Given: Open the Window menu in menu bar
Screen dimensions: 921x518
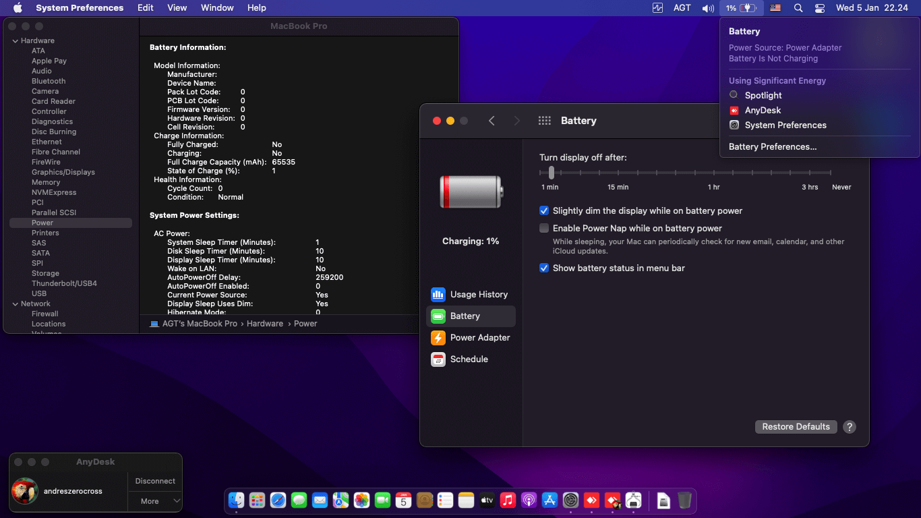Looking at the screenshot, I should click(217, 8).
